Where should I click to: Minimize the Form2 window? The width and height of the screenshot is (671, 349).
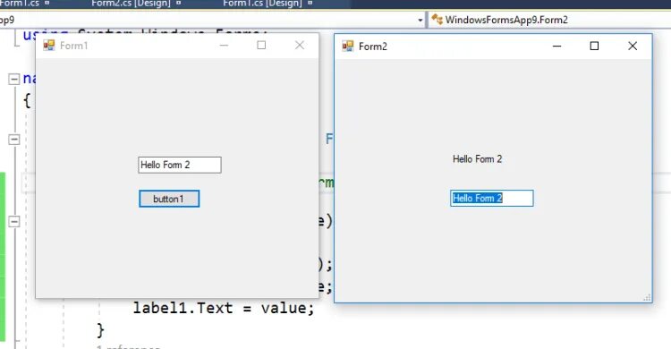coord(556,46)
